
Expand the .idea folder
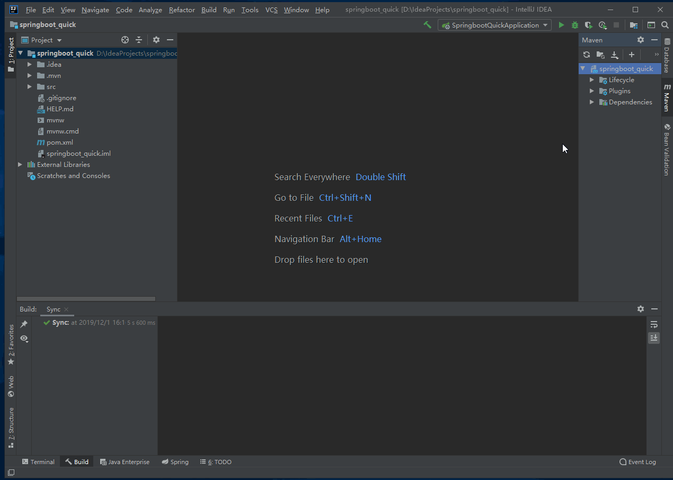[30, 65]
